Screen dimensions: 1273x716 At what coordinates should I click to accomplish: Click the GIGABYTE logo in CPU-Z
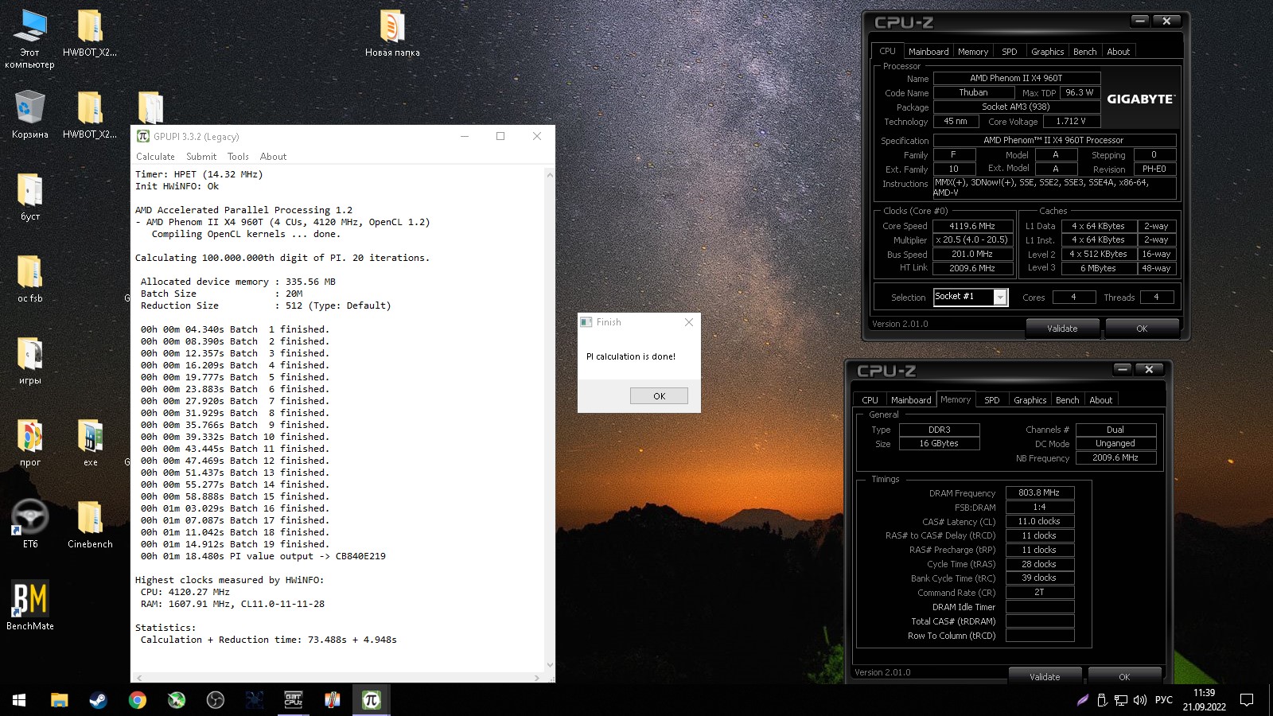[1140, 99]
